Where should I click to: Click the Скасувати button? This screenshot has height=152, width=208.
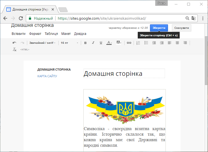(182, 28)
